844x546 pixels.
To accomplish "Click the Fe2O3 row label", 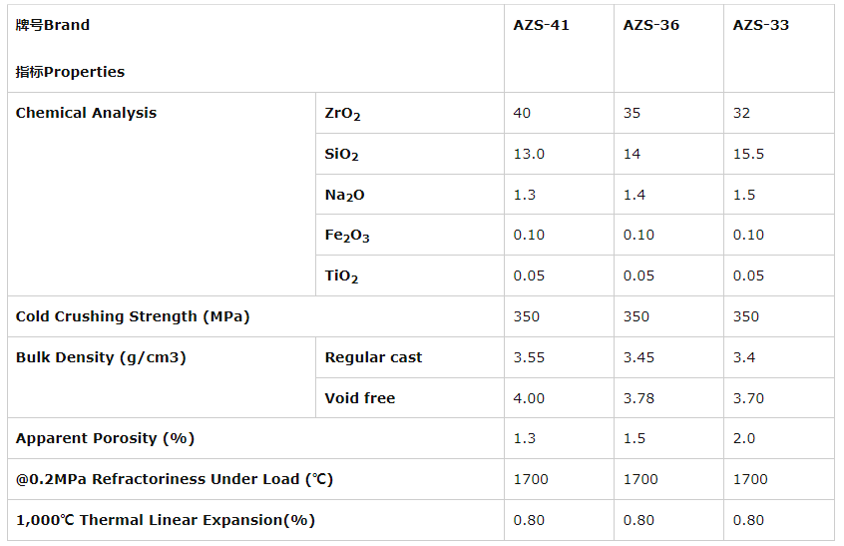I will pos(347,236).
